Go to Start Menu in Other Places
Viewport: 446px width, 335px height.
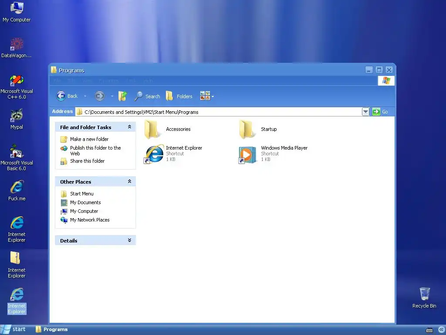click(x=81, y=194)
